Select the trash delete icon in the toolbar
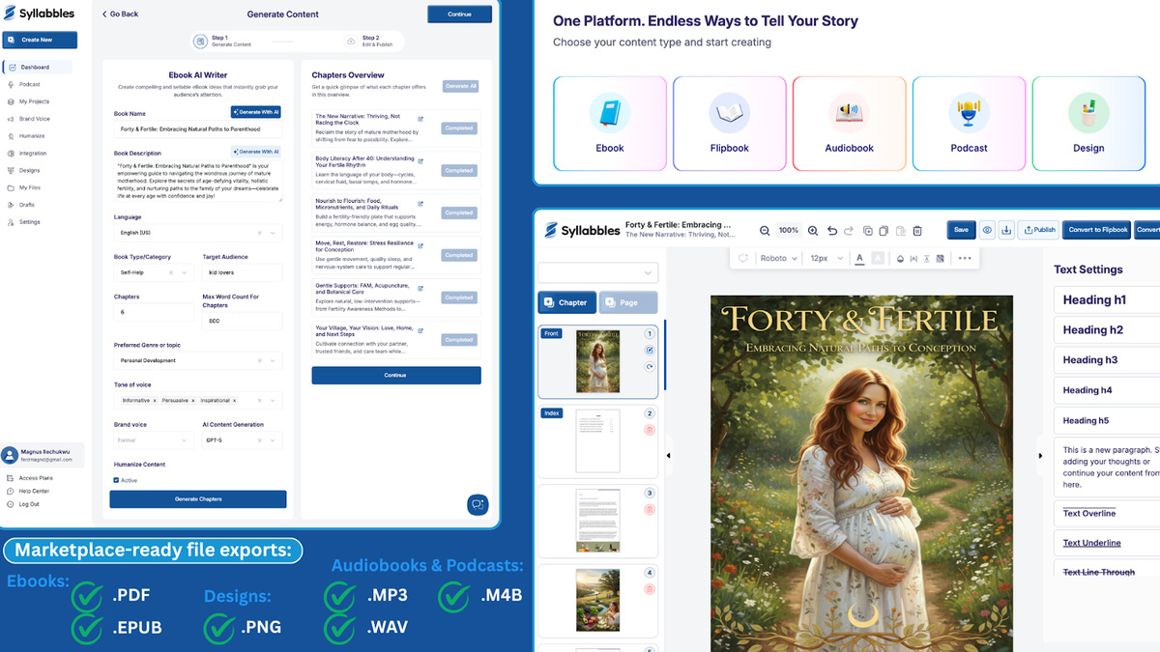 [916, 231]
